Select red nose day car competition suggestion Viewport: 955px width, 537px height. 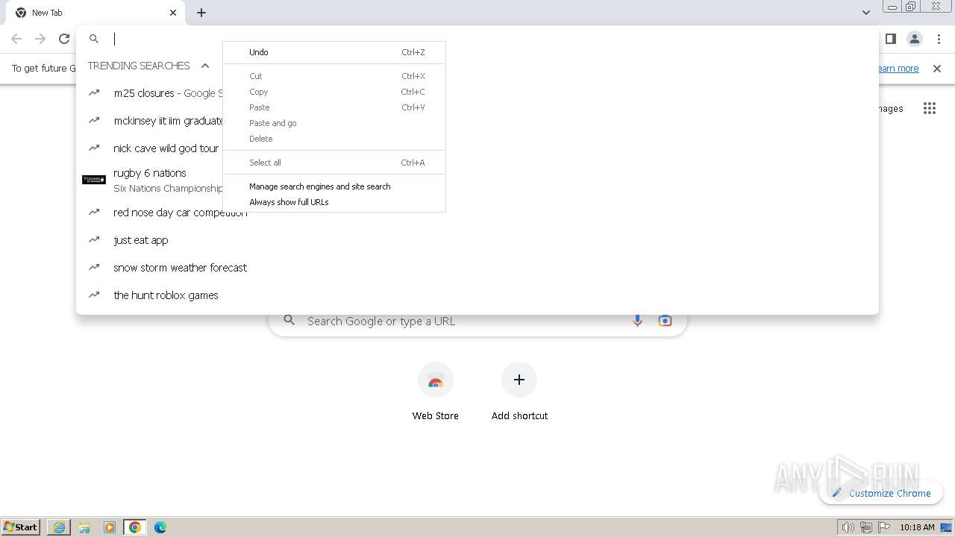tap(477, 213)
